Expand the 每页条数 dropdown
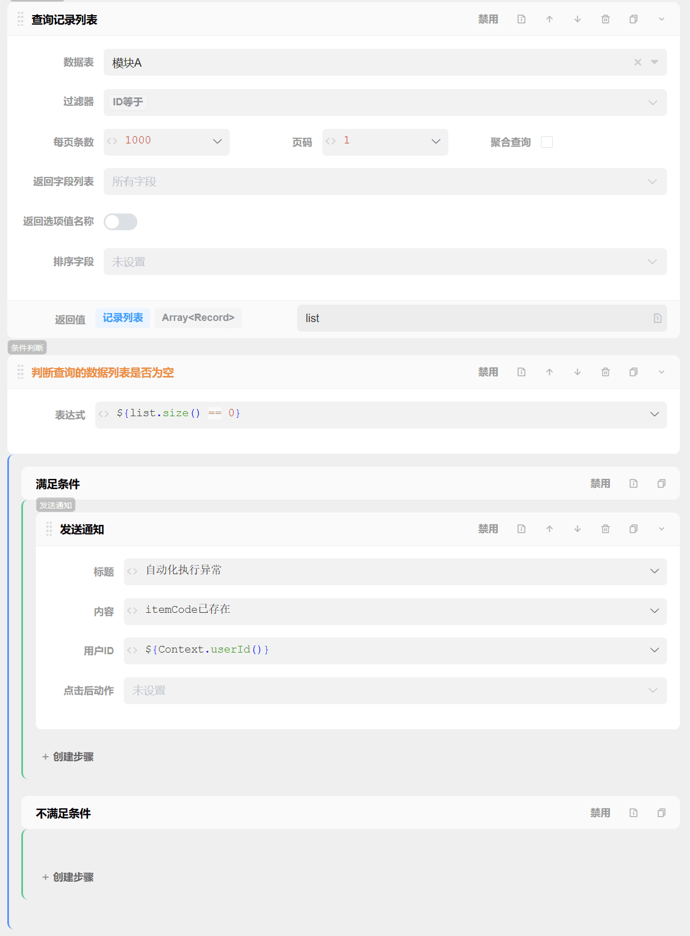690x936 pixels. [x=217, y=142]
